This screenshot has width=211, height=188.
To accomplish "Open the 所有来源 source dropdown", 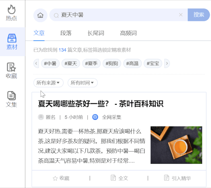I will click(x=48, y=83).
